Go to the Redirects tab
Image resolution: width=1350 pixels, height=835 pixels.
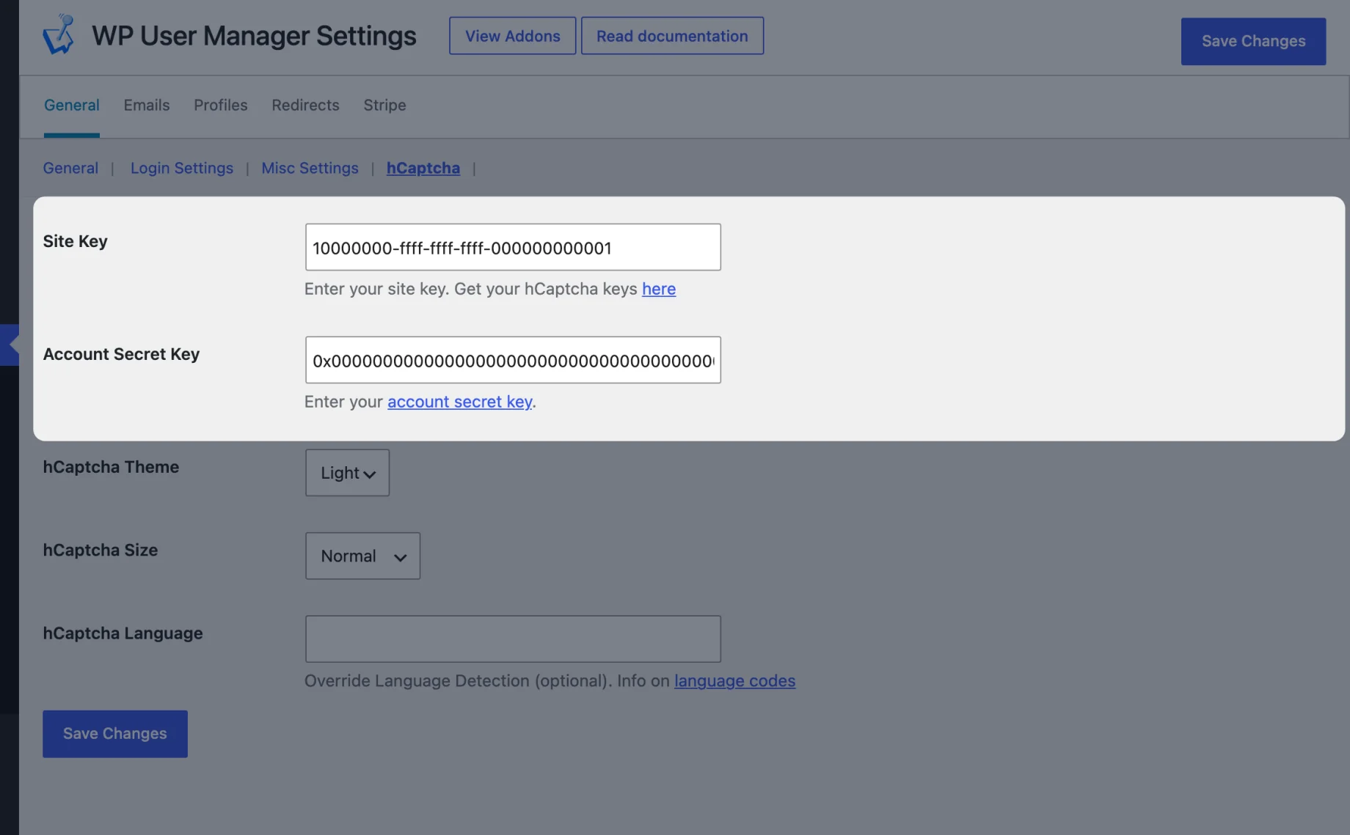(305, 106)
